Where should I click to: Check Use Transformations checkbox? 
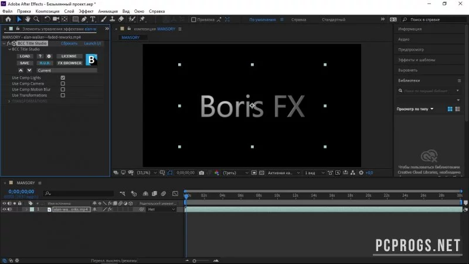pos(63,95)
